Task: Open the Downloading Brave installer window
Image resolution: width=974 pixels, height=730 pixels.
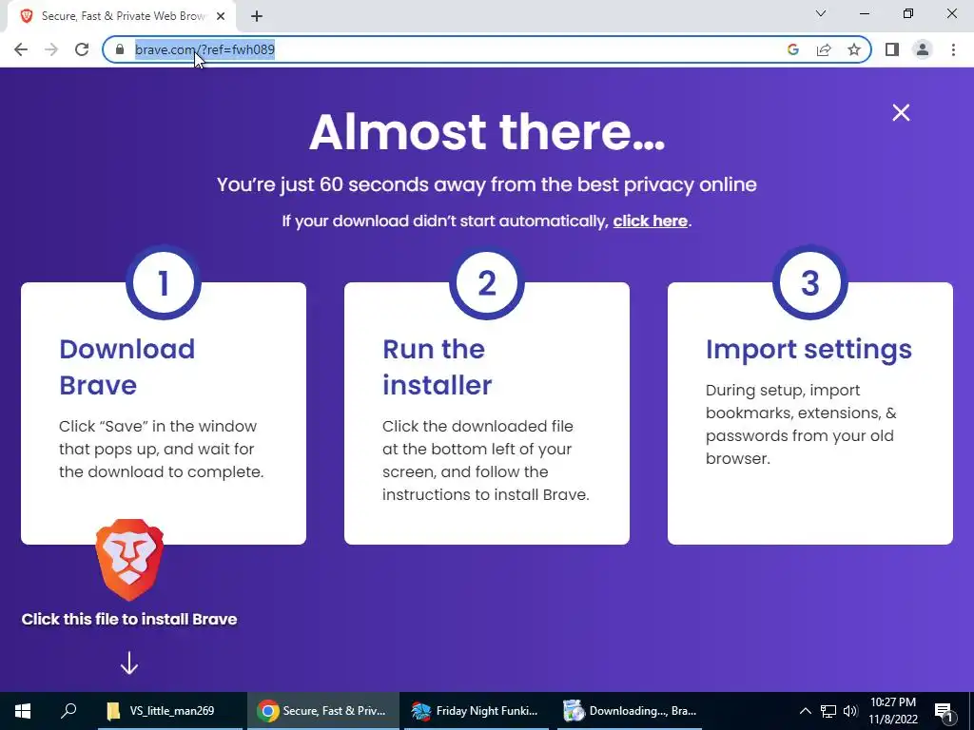Action: [x=630, y=711]
